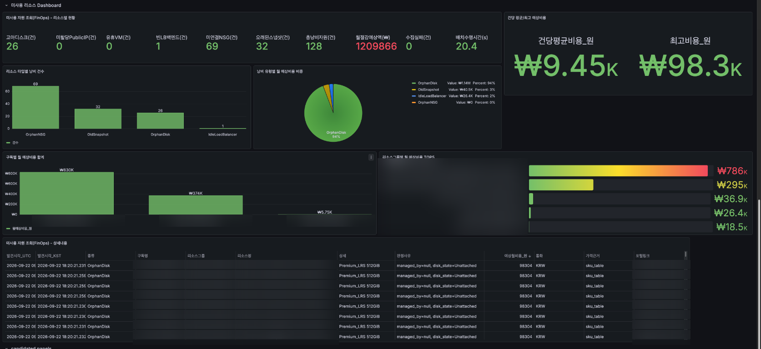Viewport: 761px width, 349px height.
Task: Click the 최고비용_원 value ₩98.3K
Action: click(x=690, y=66)
